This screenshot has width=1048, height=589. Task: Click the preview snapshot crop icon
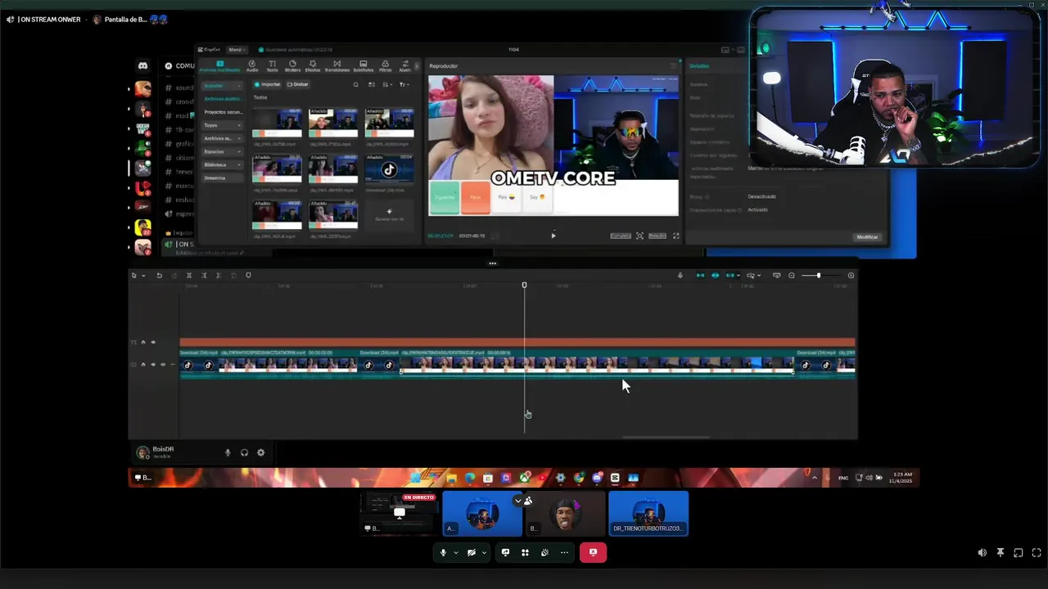[639, 236]
